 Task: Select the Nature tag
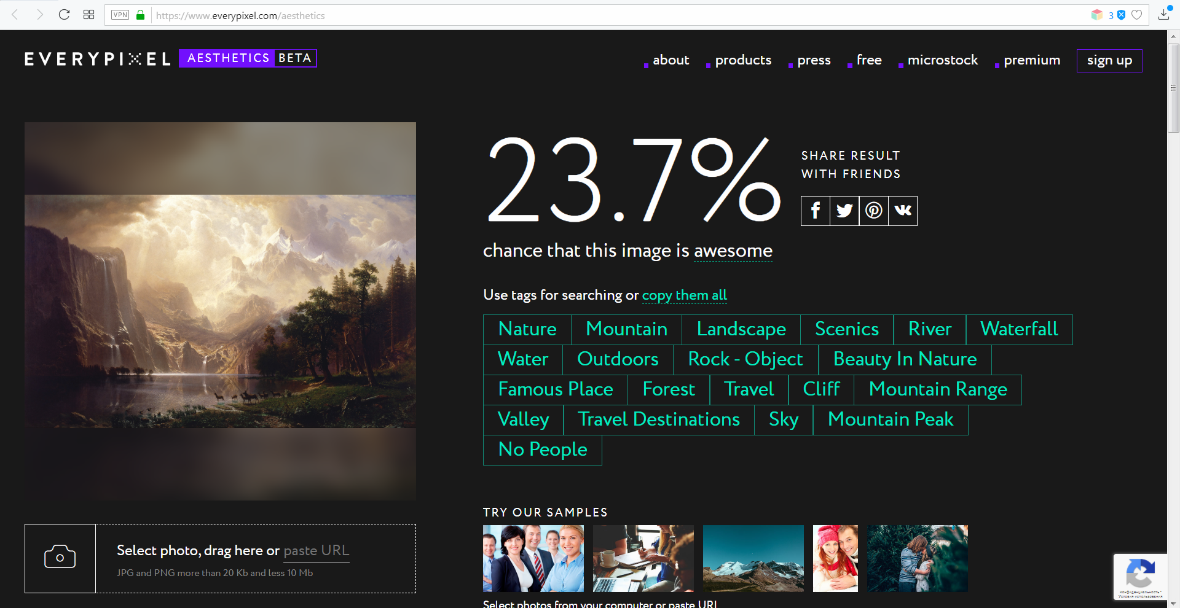click(527, 330)
